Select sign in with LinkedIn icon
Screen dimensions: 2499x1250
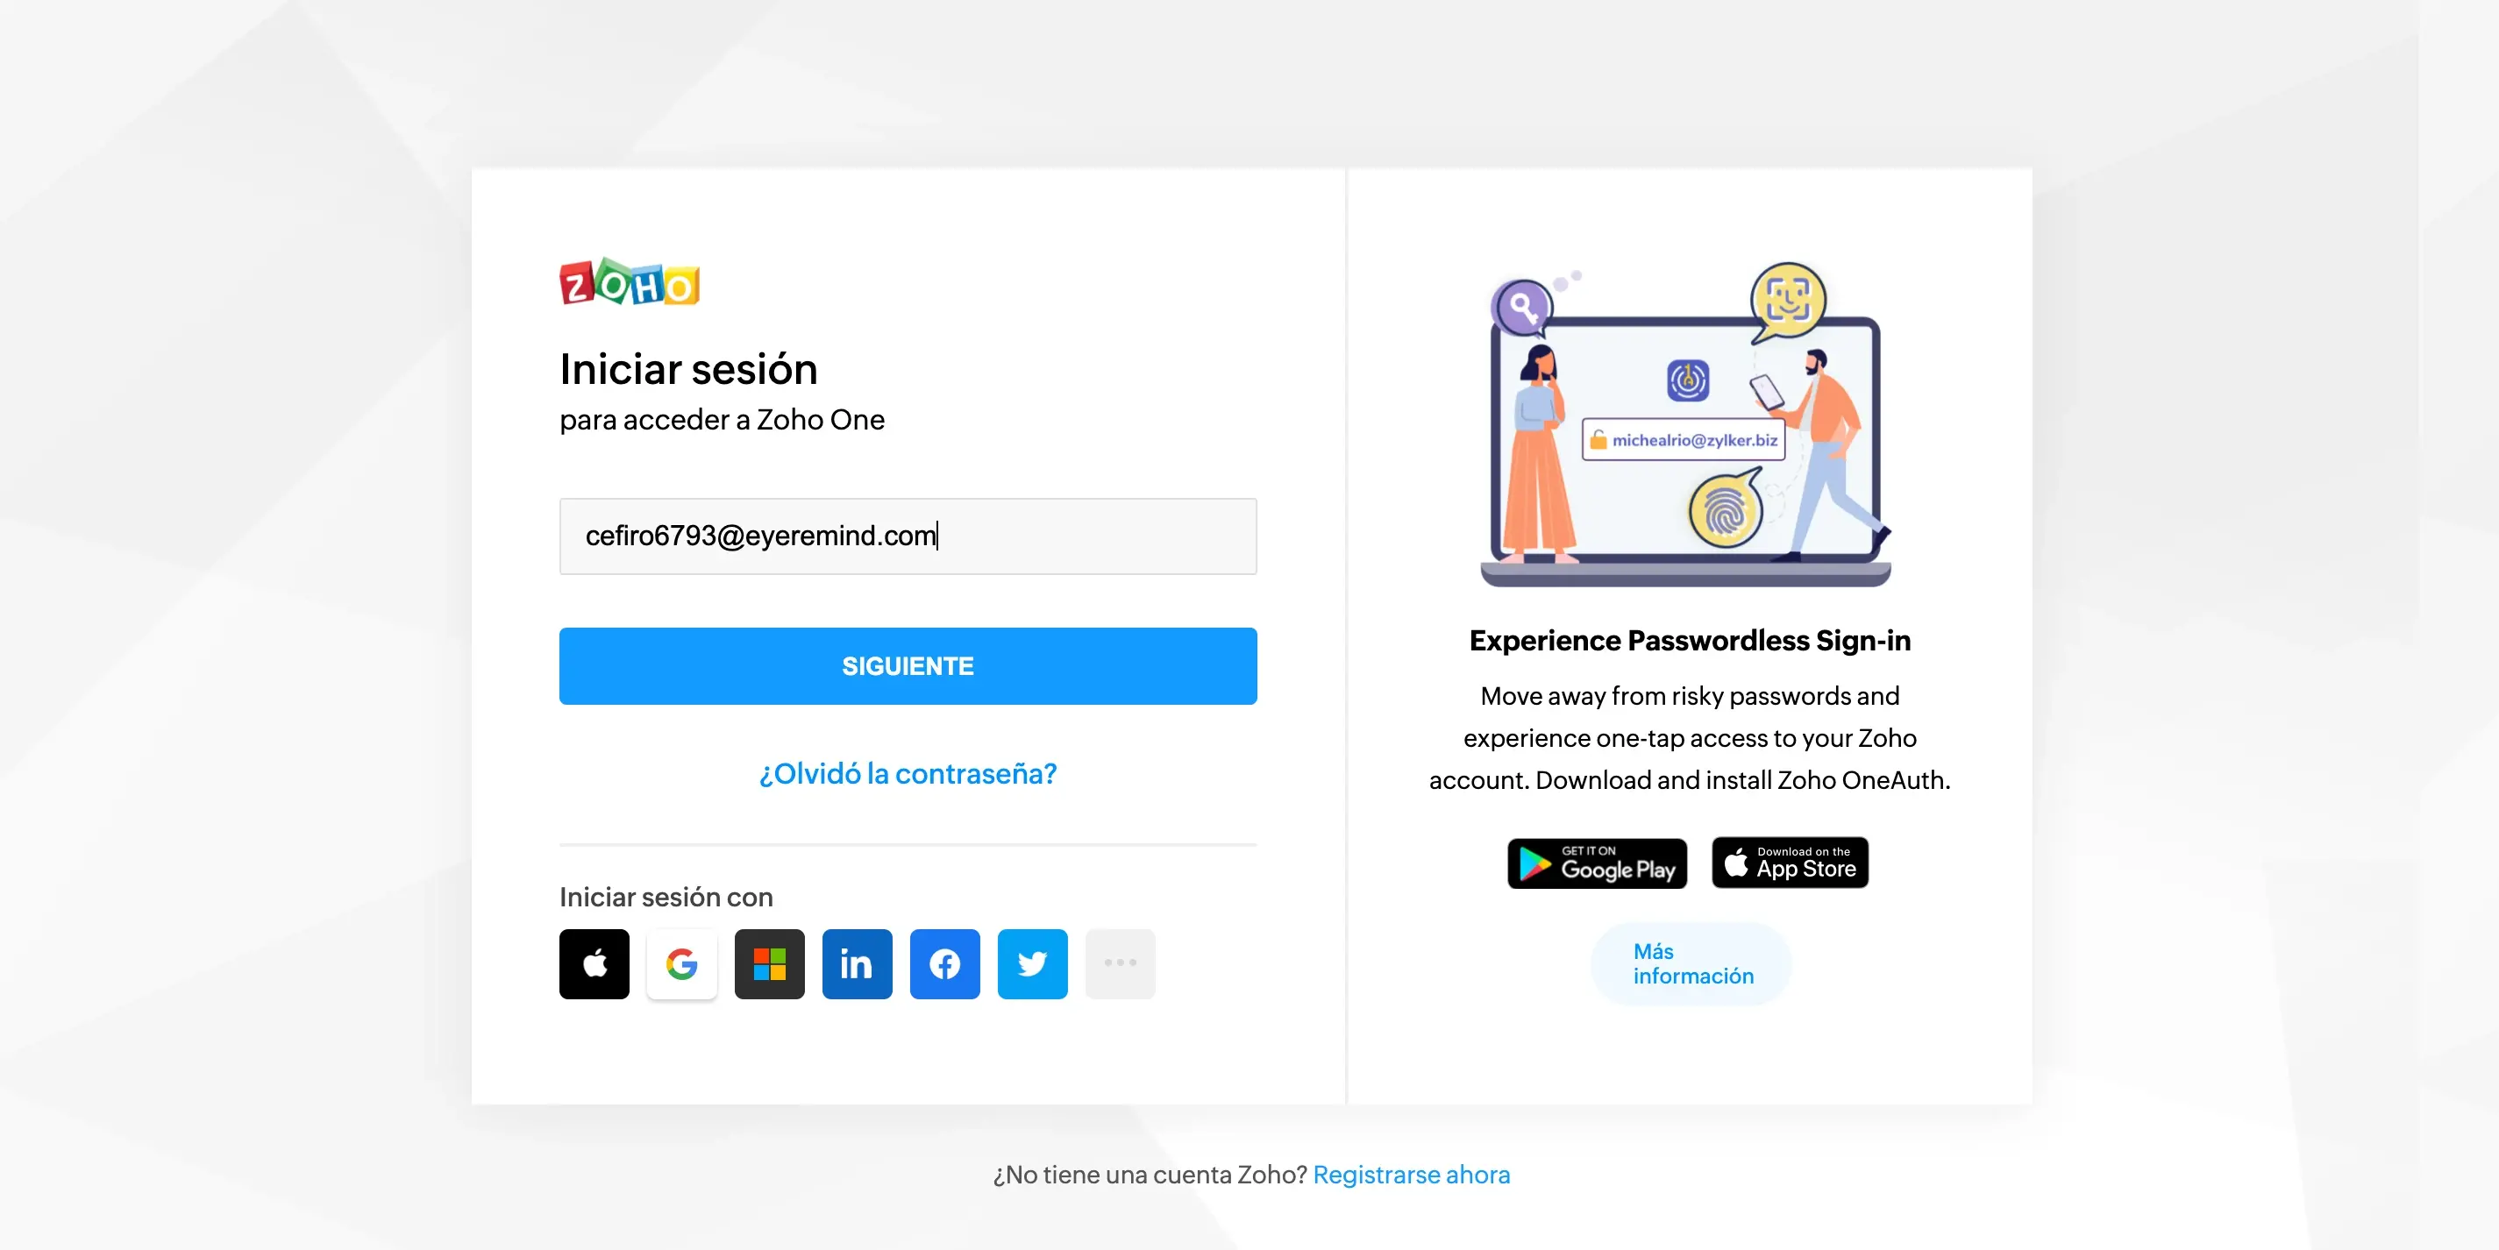click(x=857, y=963)
